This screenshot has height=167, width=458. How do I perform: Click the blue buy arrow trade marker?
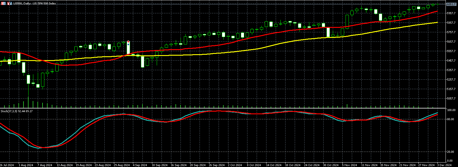click(x=128, y=44)
